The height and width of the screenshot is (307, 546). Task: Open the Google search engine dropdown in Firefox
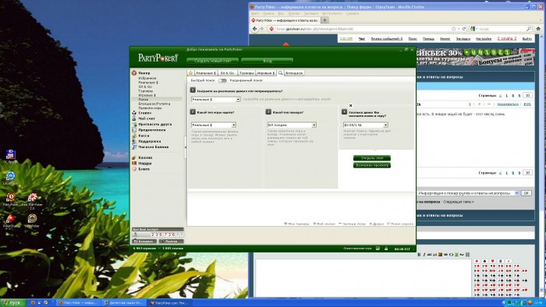click(x=473, y=29)
